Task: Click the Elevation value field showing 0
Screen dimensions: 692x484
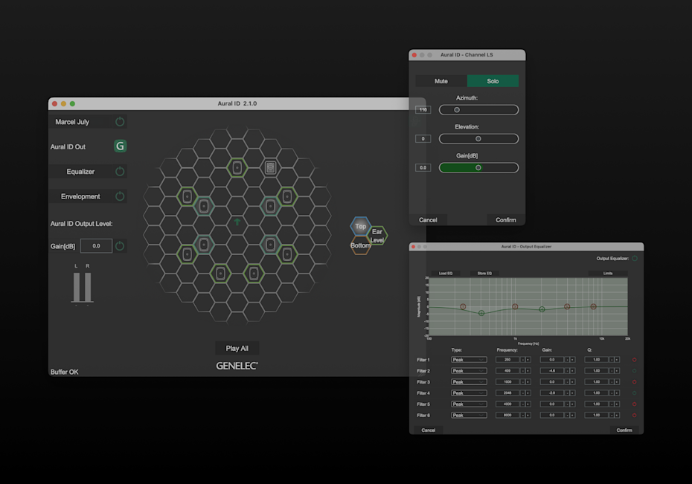Action: pyautogui.click(x=423, y=139)
